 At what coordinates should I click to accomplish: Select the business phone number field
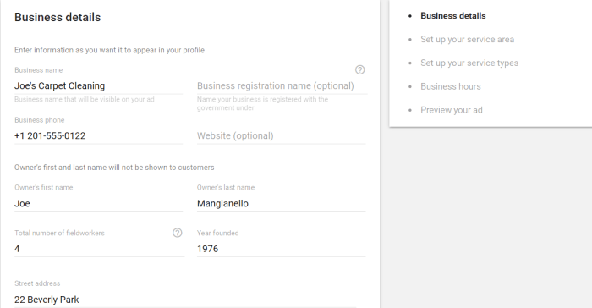click(99, 135)
